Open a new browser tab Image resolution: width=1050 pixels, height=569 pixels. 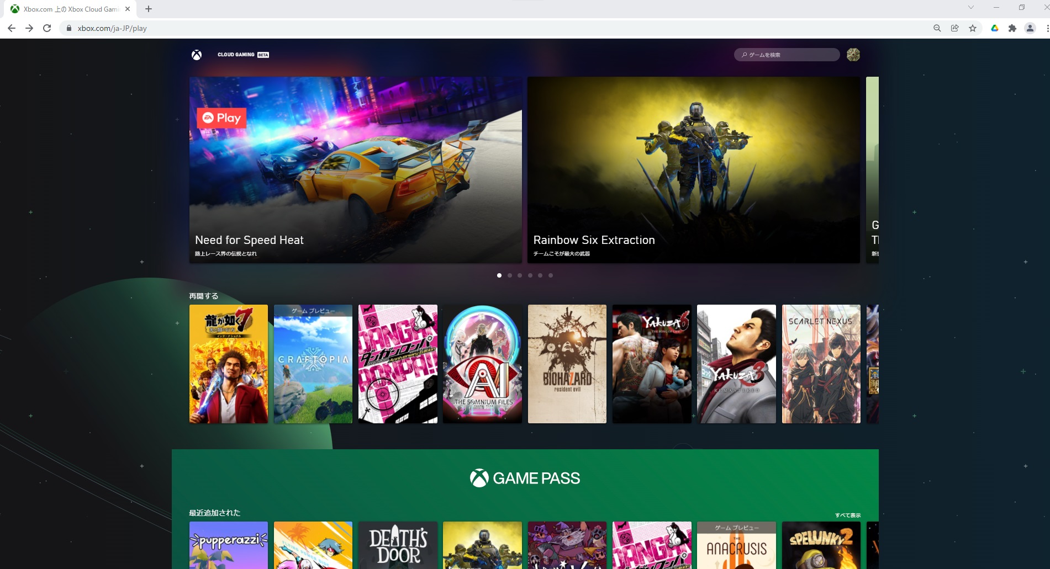149,9
